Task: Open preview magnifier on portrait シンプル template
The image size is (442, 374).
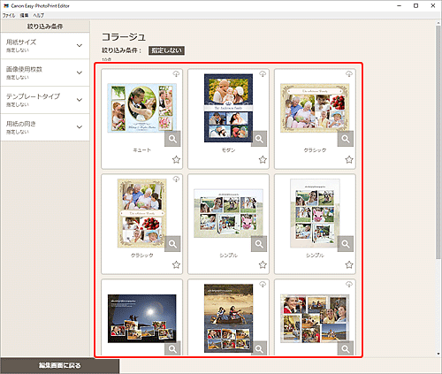Action: pyautogui.click(x=346, y=244)
